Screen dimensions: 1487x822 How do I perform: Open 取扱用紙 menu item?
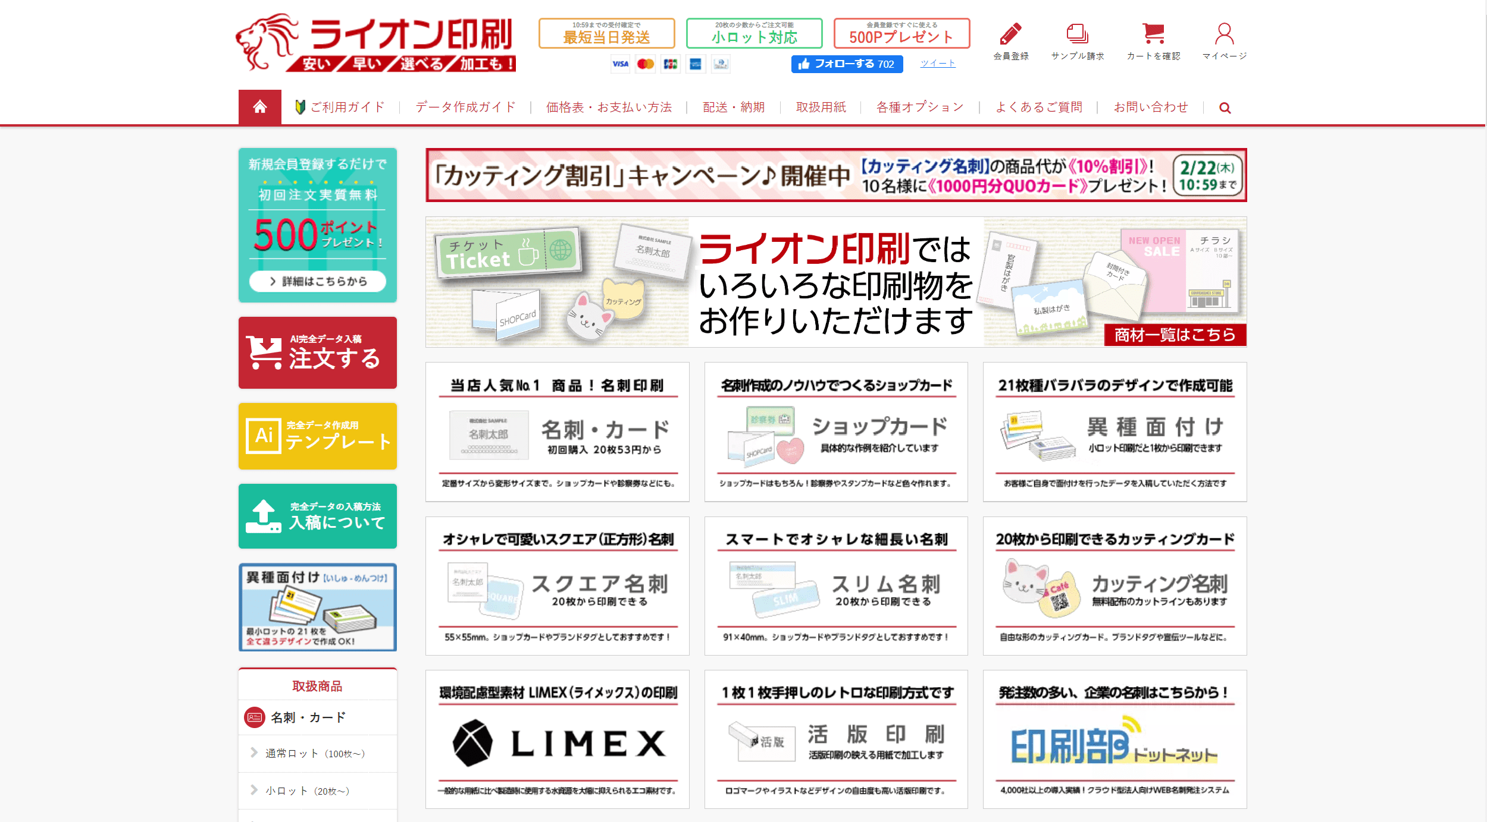pyautogui.click(x=821, y=108)
